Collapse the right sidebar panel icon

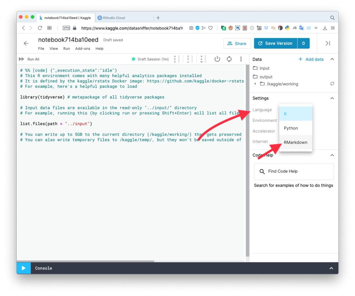(x=328, y=43)
